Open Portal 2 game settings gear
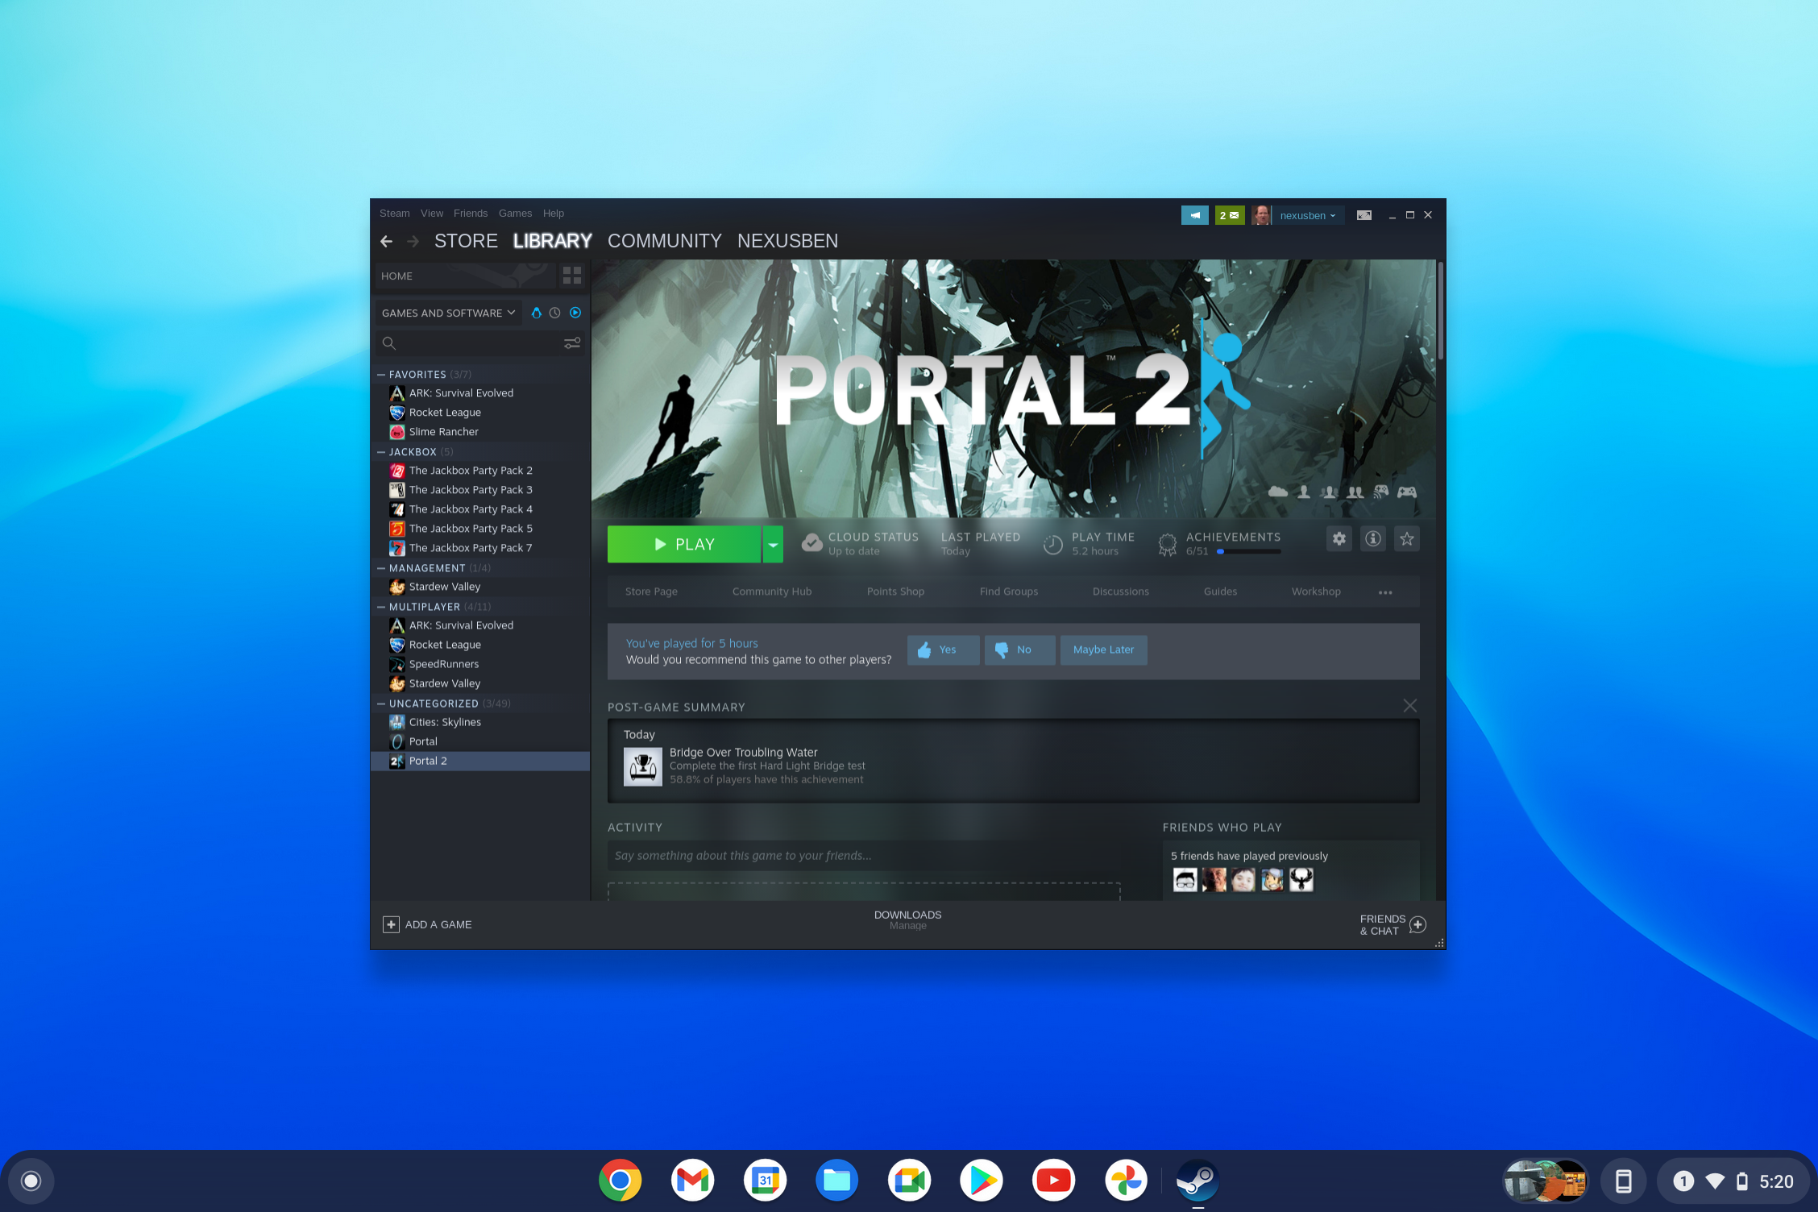This screenshot has width=1818, height=1212. pyautogui.click(x=1339, y=538)
